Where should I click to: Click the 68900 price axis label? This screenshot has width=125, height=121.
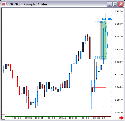pyautogui.click(x=119, y=100)
